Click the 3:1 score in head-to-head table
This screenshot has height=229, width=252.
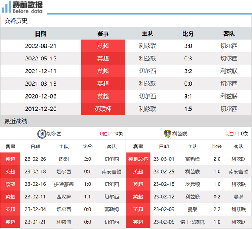188,96
